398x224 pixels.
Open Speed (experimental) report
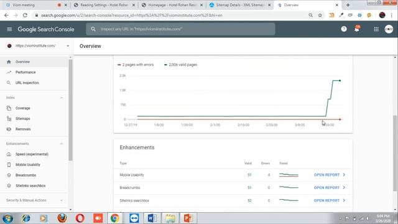pyautogui.click(x=34, y=154)
